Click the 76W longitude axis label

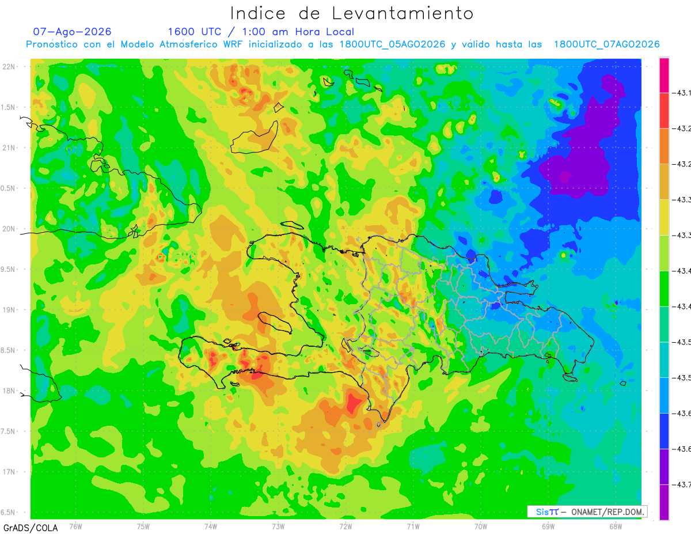click(x=75, y=526)
